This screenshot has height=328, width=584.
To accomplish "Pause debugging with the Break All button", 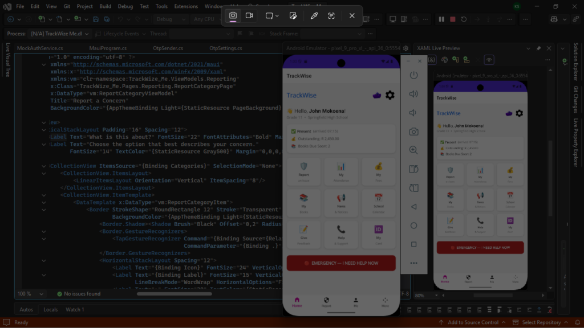I will click(x=441, y=19).
